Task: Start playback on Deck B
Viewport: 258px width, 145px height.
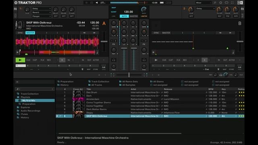Action: [x=156, y=60]
